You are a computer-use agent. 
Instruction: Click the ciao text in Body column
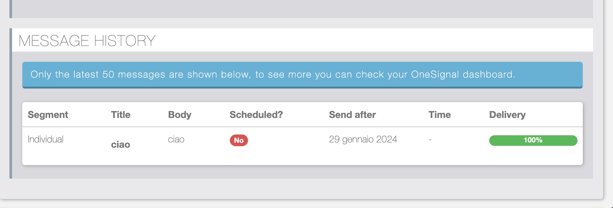pyautogui.click(x=176, y=139)
